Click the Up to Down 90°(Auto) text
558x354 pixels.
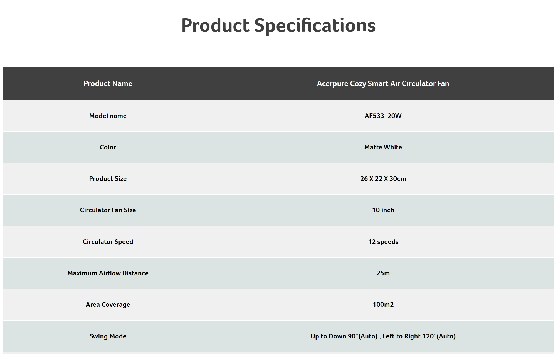[x=344, y=336]
